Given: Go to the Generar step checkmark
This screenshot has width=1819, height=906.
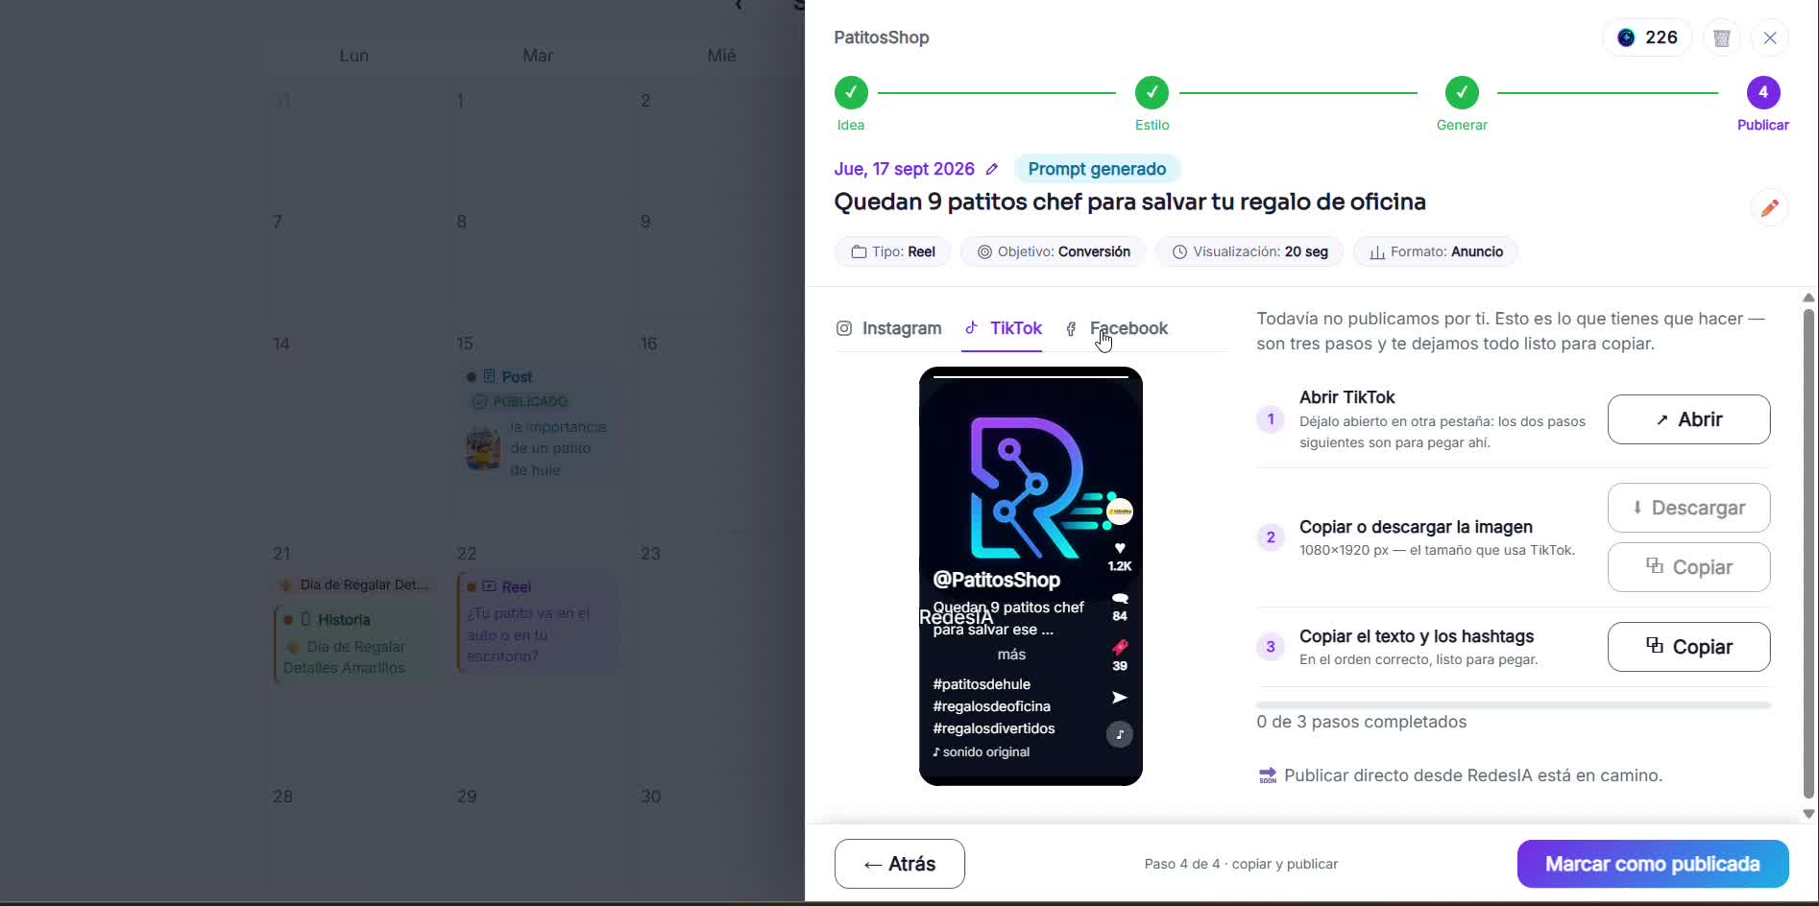Looking at the screenshot, I should pos(1462,93).
